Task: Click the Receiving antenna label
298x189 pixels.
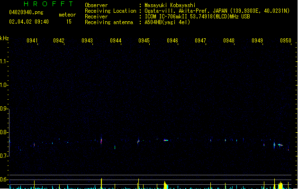Action: pyautogui.click(x=109, y=22)
